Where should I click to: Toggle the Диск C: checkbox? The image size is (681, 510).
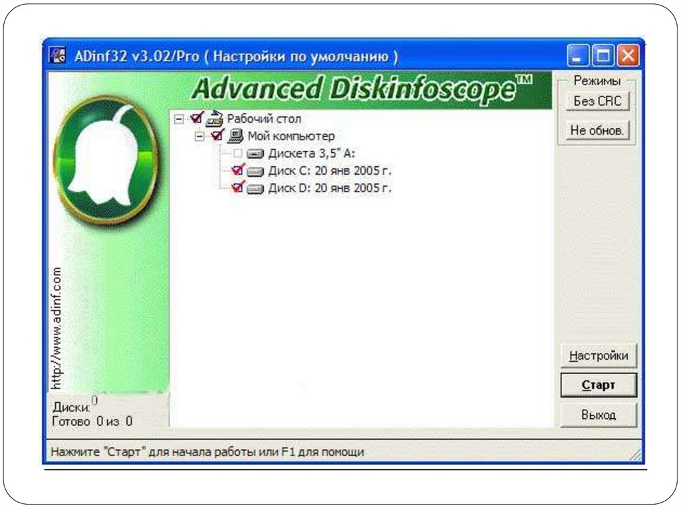pos(237,170)
